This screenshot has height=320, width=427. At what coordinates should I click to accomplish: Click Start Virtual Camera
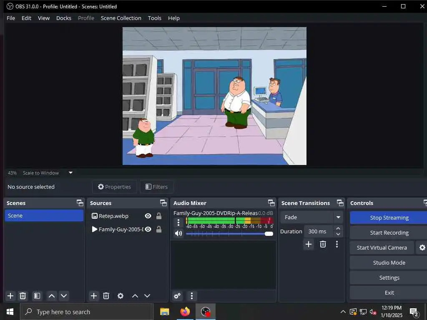click(382, 247)
